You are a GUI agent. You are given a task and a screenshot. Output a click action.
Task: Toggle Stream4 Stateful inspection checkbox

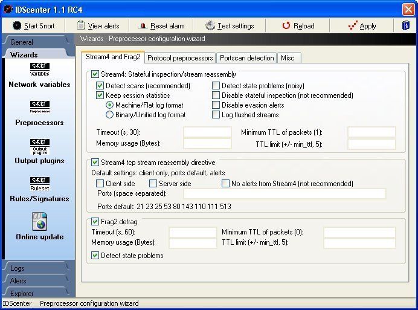95,74
